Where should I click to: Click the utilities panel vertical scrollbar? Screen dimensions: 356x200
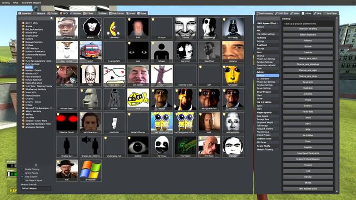point(337,104)
